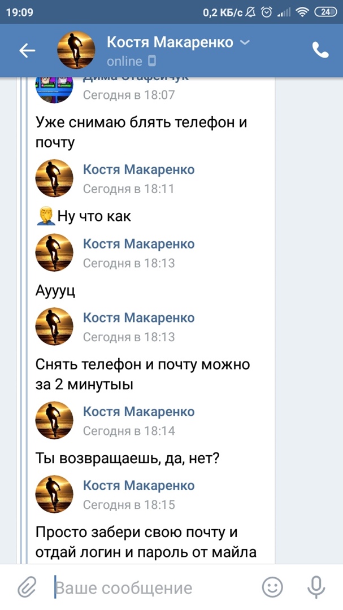Screen dimensions: 343x610
Task: Open sender name above 18:14 message
Action: coord(138,411)
